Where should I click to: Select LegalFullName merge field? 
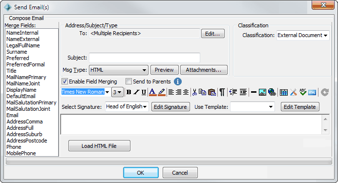click(23, 45)
